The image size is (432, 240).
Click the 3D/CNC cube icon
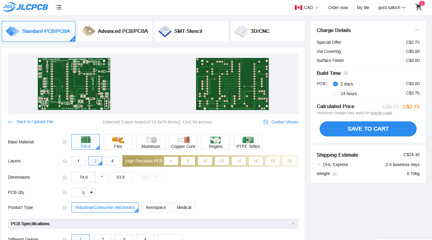[x=241, y=31]
